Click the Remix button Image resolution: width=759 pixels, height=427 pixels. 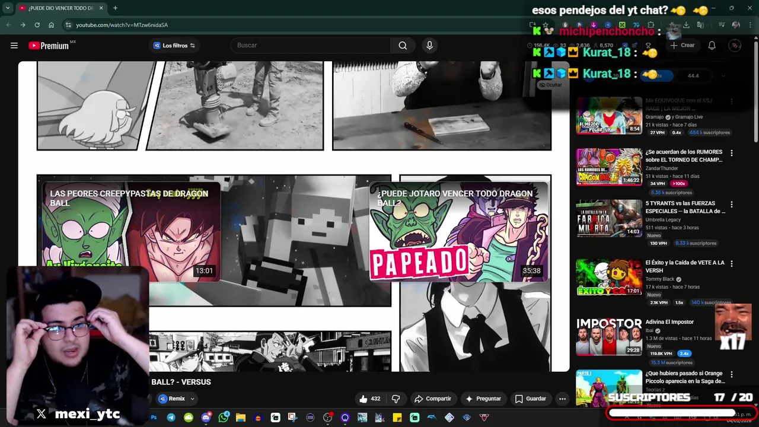pos(171,399)
